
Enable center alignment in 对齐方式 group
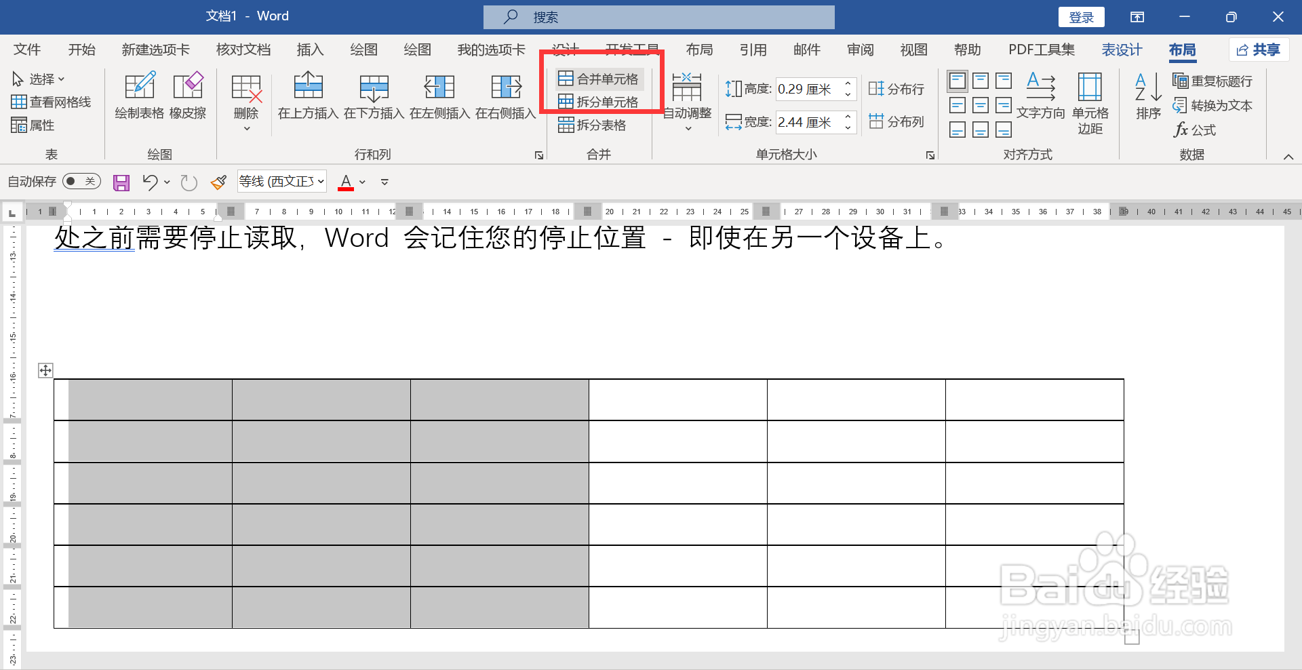[x=980, y=105]
